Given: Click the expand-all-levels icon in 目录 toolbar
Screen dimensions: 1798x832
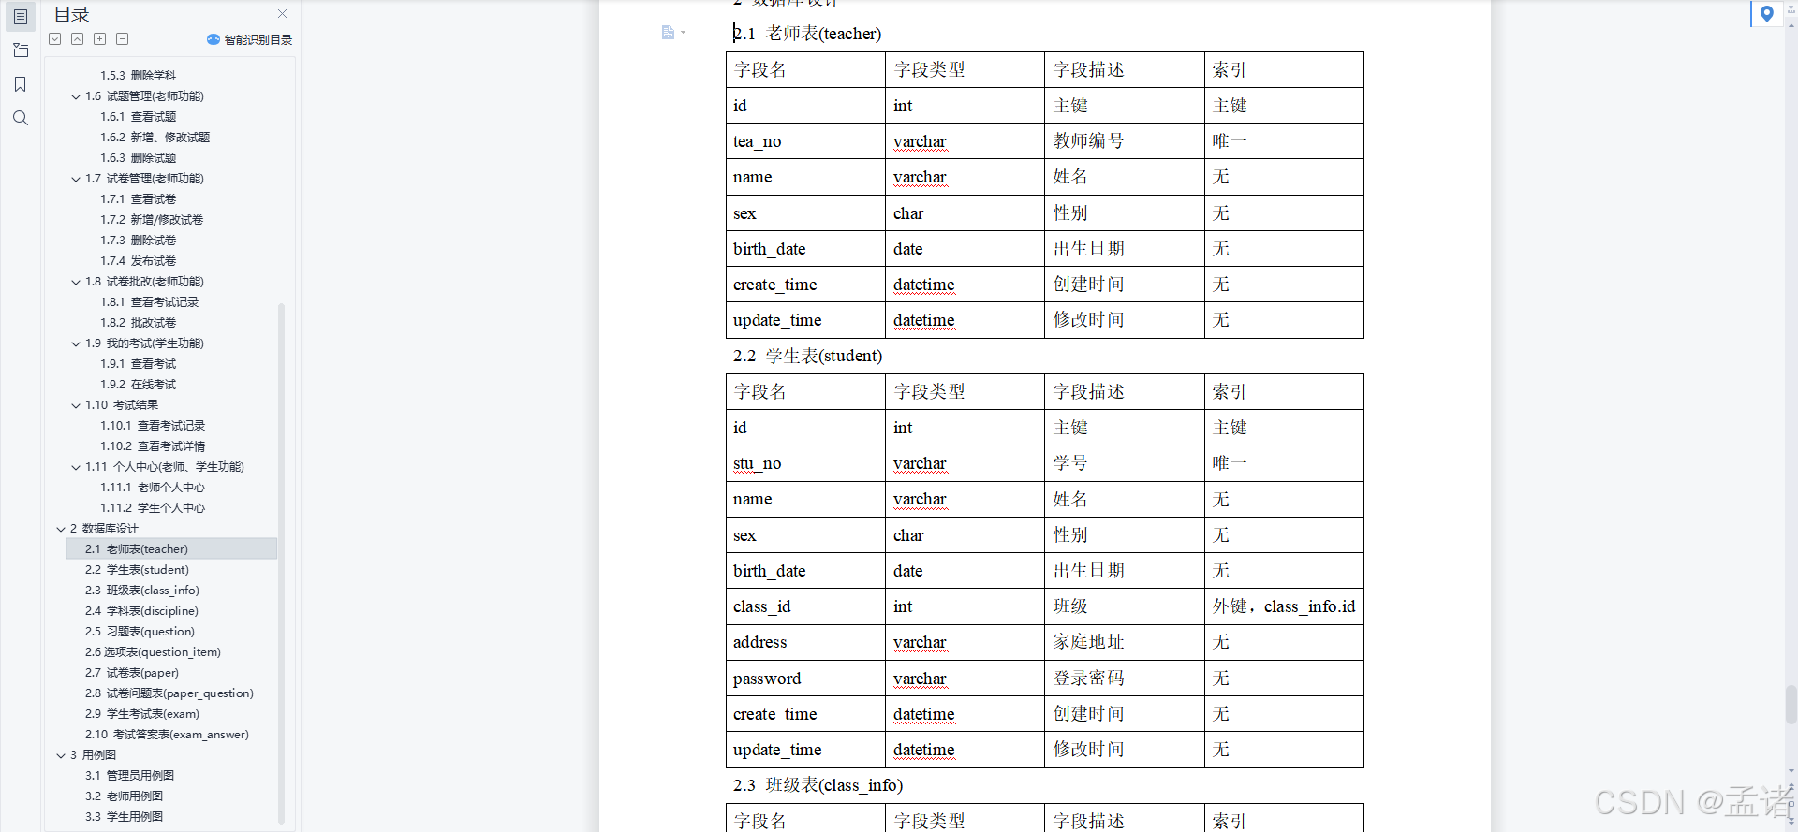Looking at the screenshot, I should tap(55, 39).
